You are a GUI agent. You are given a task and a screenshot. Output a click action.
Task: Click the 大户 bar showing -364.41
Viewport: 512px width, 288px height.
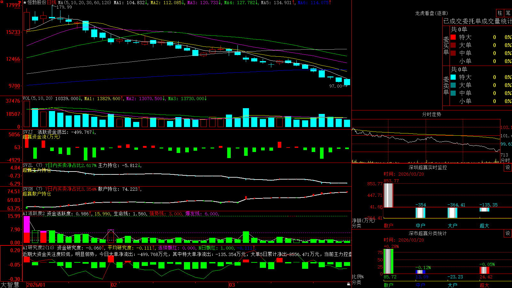[x=452, y=213]
